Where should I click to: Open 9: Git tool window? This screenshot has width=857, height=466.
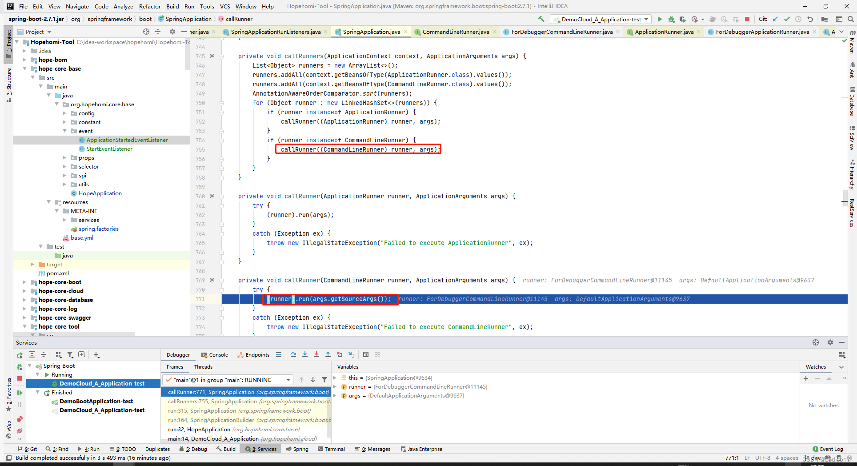click(28, 449)
